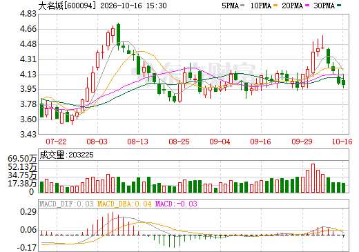Screen dimensions: 359x252
Task: Click the 34.75万 volume axis label
Action: (22, 175)
